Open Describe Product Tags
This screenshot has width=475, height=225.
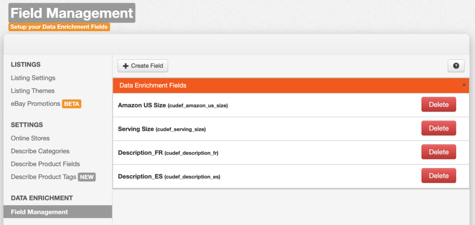(x=43, y=177)
